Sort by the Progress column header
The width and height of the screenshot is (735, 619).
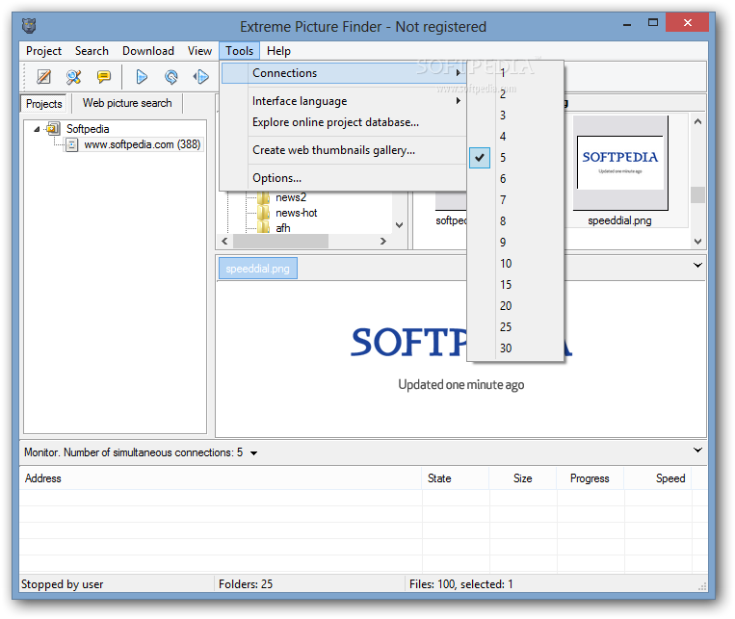[591, 478]
